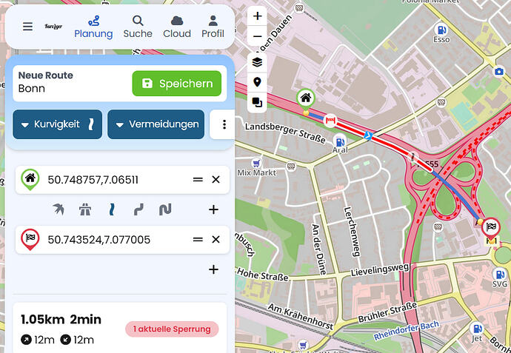Click the An der Düne street label
This screenshot has width=511, height=353.
tap(319, 249)
